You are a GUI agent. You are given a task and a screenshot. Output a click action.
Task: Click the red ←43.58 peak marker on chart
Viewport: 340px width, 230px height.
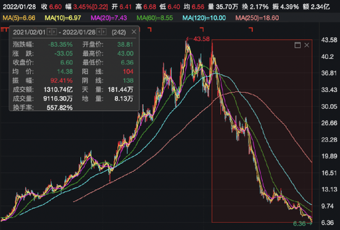coord(198,39)
